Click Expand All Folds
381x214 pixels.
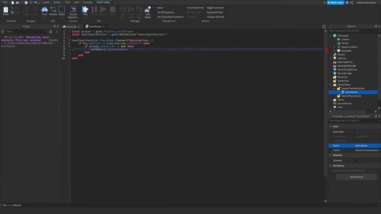click(x=215, y=12)
